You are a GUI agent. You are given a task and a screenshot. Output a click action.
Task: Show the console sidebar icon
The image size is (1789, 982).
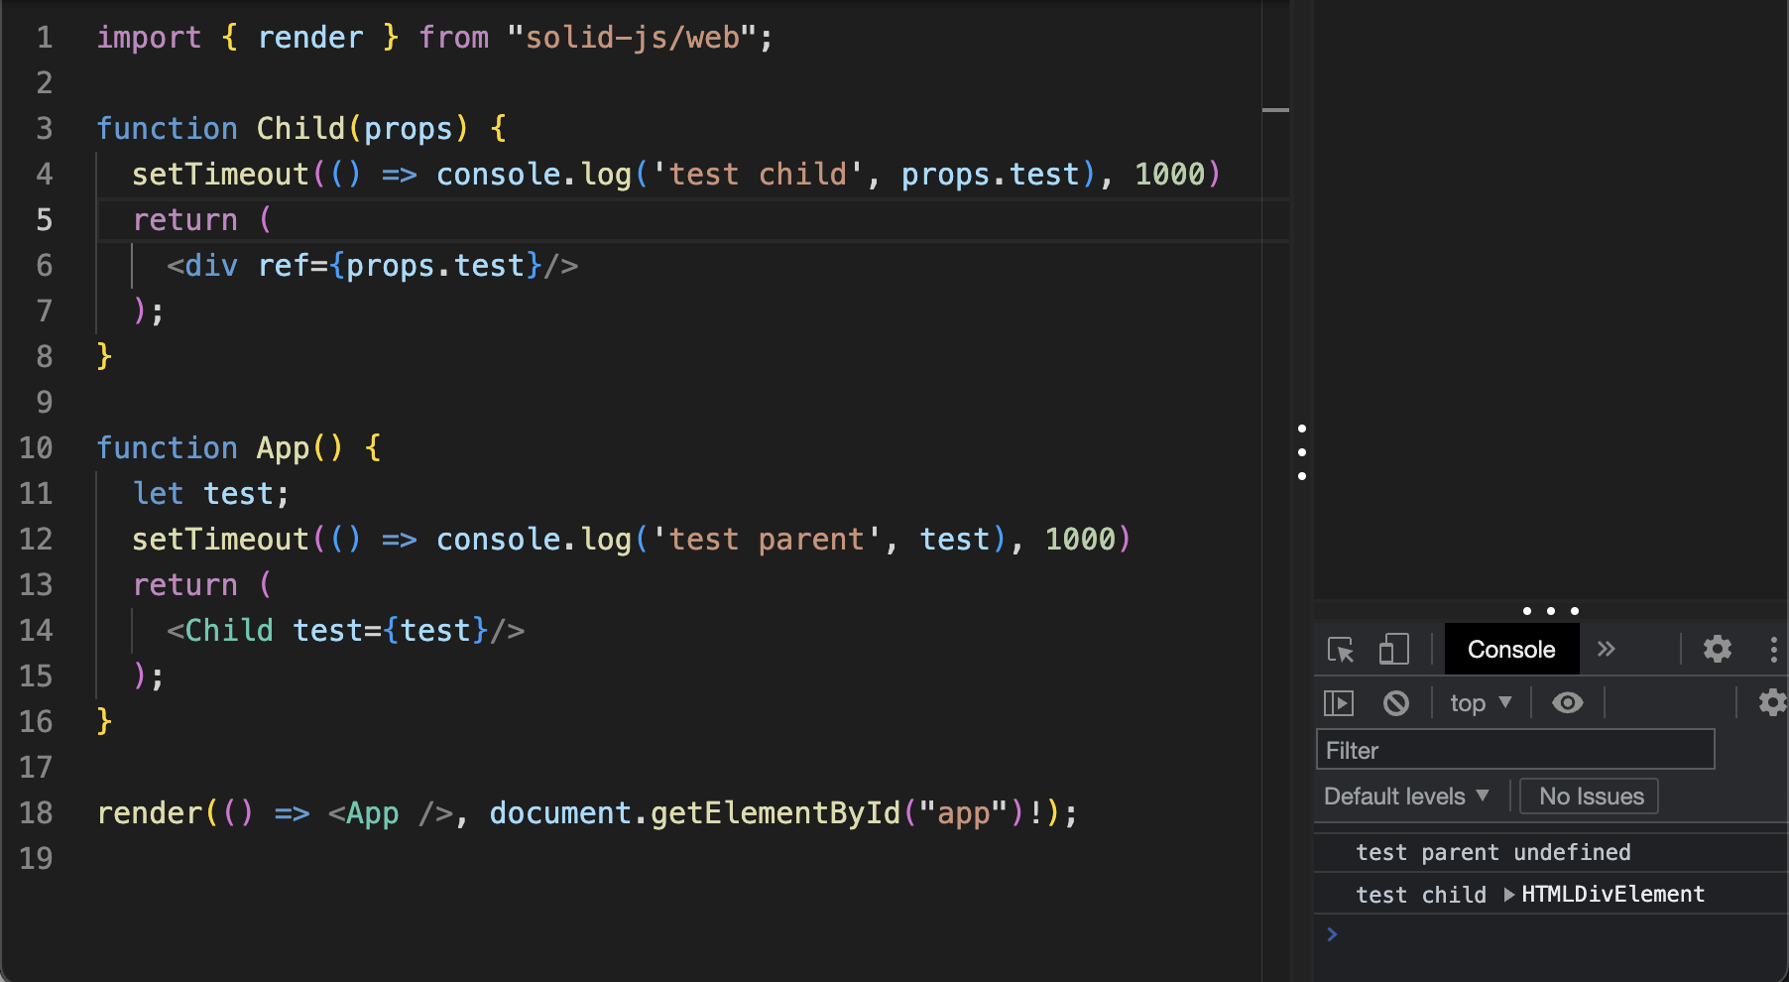(1339, 703)
